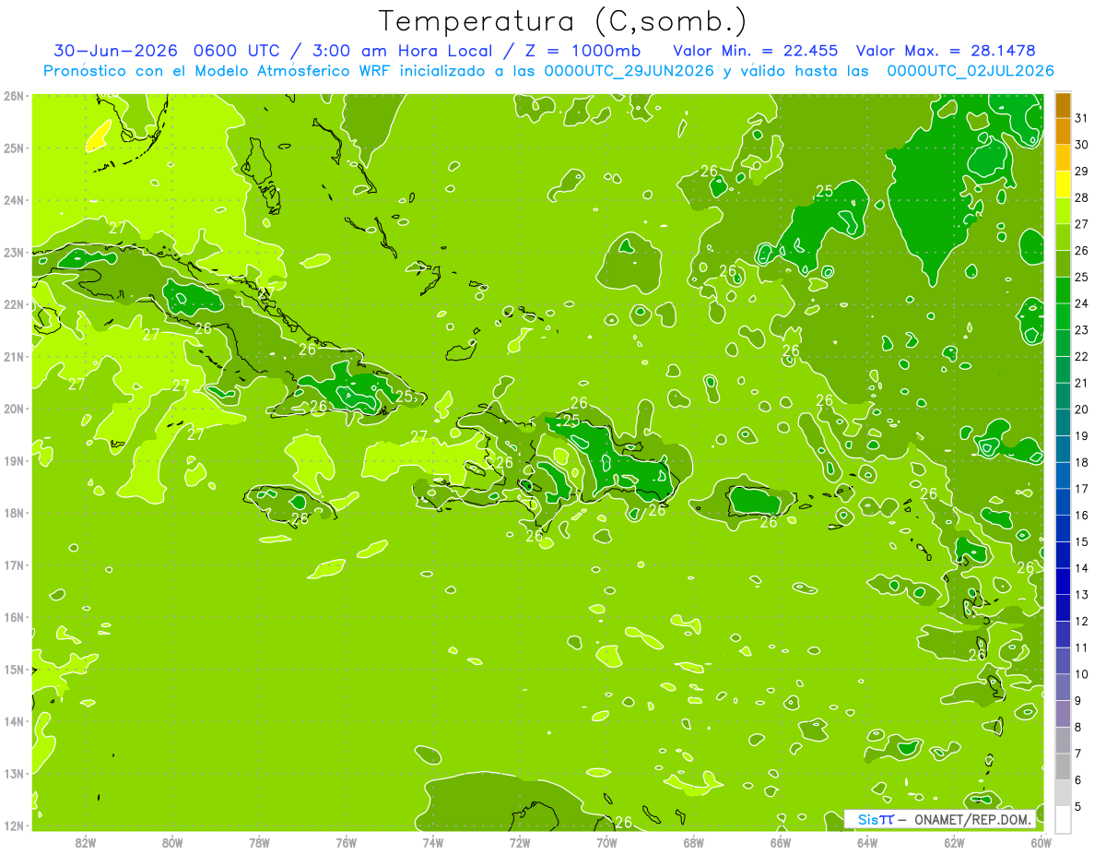Click the '23N' latitude axis label
Image resolution: width=1106 pixels, height=855 pixels.
tap(14, 252)
